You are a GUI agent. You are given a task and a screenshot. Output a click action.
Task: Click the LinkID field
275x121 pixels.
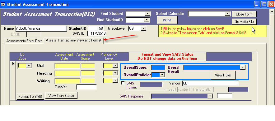[x=33, y=34]
